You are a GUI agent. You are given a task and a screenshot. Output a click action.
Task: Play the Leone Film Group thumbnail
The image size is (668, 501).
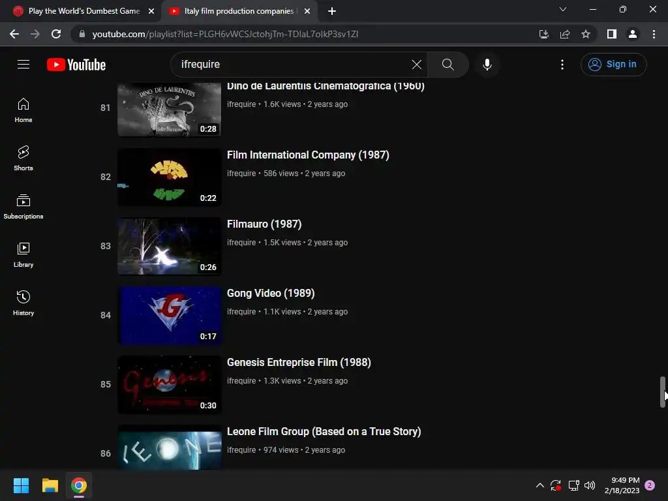tap(169, 448)
